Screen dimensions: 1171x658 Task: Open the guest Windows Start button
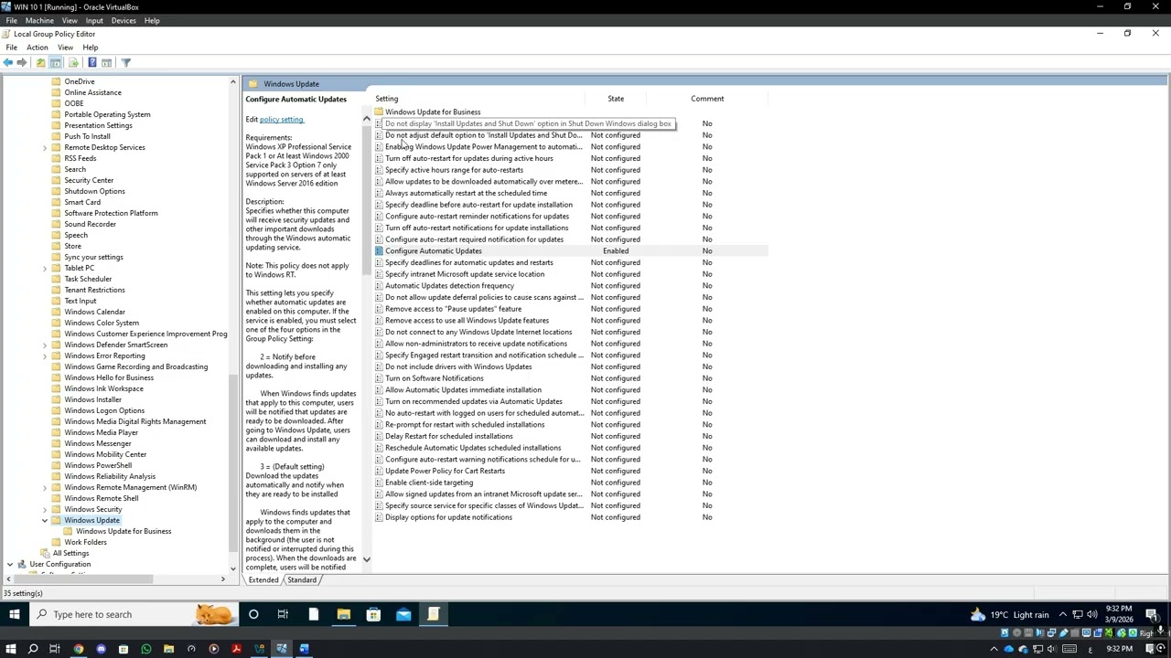click(14, 614)
